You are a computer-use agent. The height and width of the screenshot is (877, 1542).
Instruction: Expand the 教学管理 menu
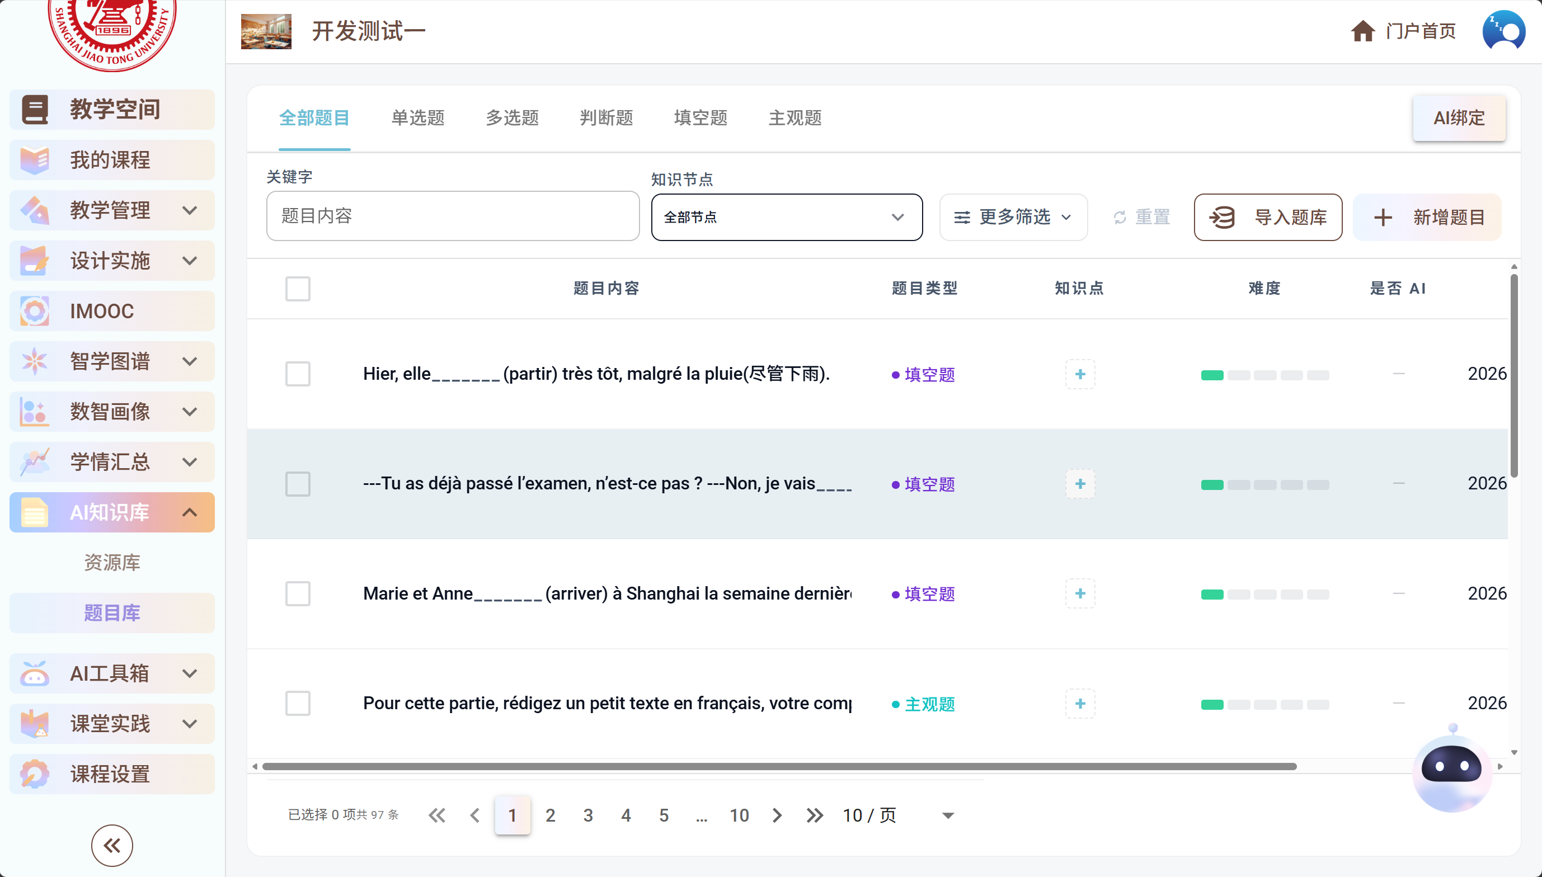[x=190, y=210]
